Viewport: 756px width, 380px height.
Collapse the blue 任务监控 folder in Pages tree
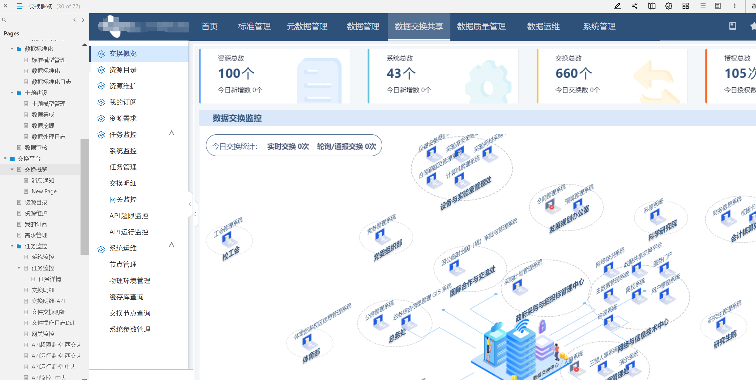pyautogui.click(x=12, y=246)
